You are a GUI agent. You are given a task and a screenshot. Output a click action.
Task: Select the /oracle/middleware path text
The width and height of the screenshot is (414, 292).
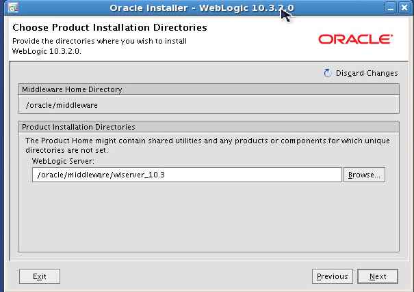point(62,105)
